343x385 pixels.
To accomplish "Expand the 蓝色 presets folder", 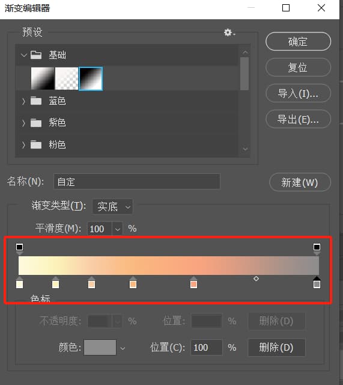I will (24, 101).
